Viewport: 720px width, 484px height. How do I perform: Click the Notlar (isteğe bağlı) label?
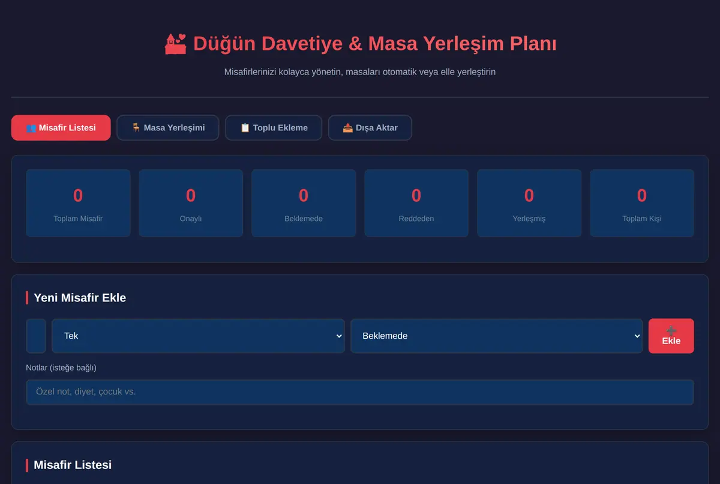point(61,368)
